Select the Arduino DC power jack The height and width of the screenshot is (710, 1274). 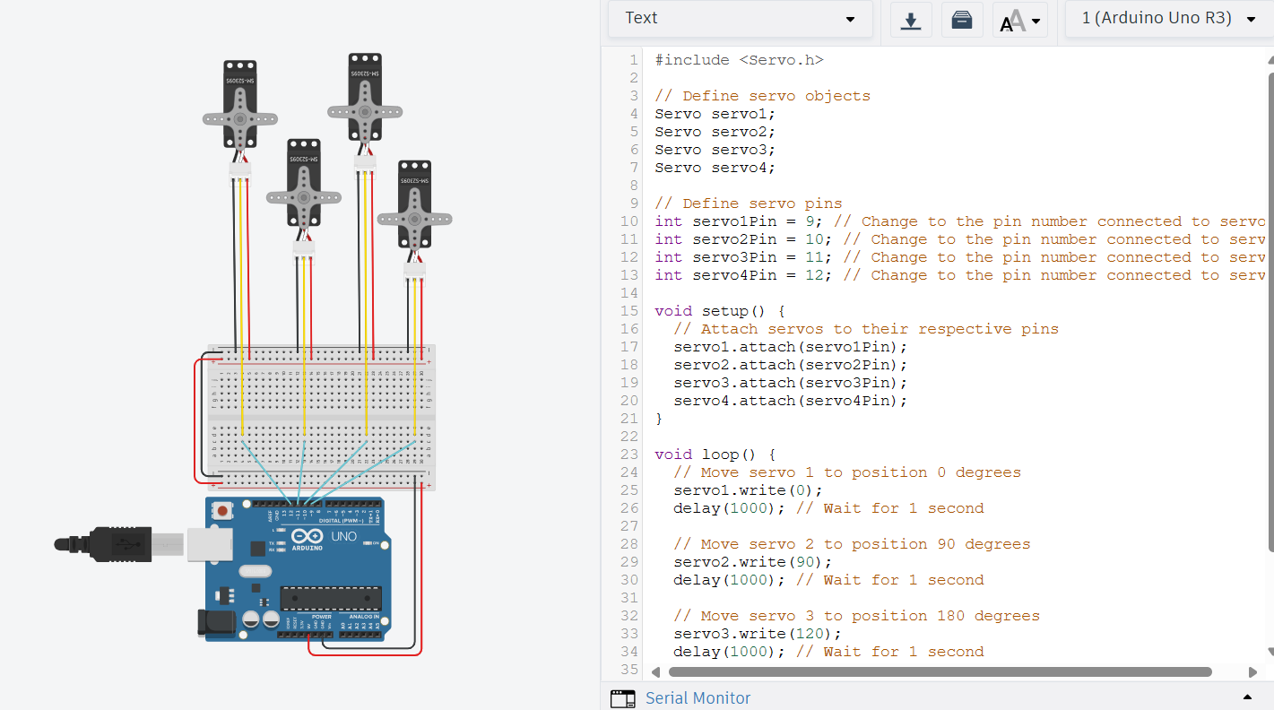tap(216, 624)
